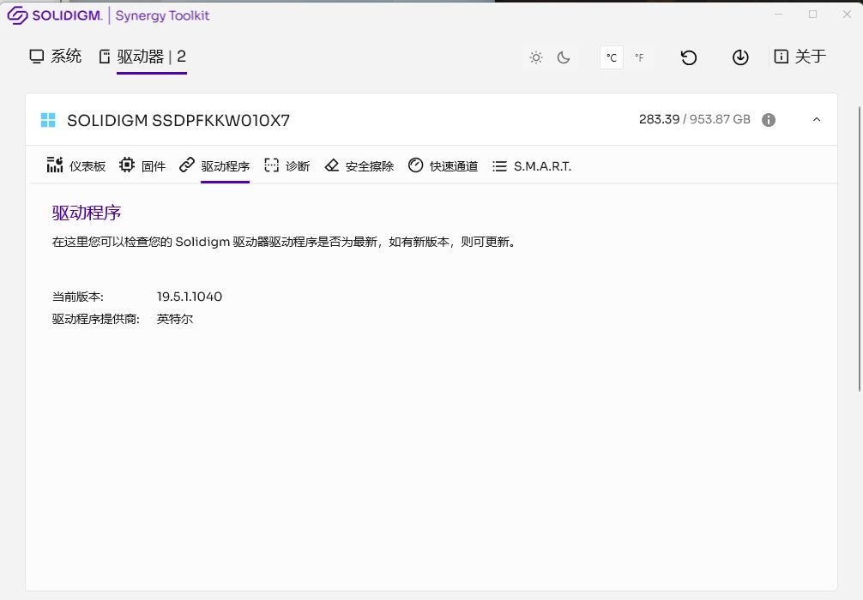The width and height of the screenshot is (863, 600).
Task: Collapse the SSDPFKKW010X7 drive panel
Action: 817,119
